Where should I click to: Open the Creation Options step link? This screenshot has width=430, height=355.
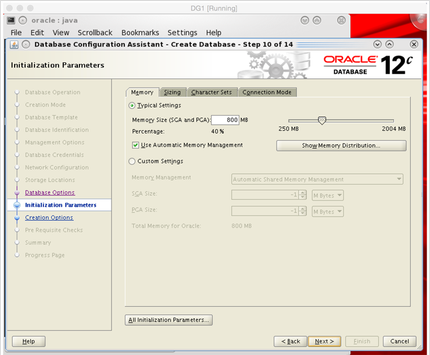point(49,217)
